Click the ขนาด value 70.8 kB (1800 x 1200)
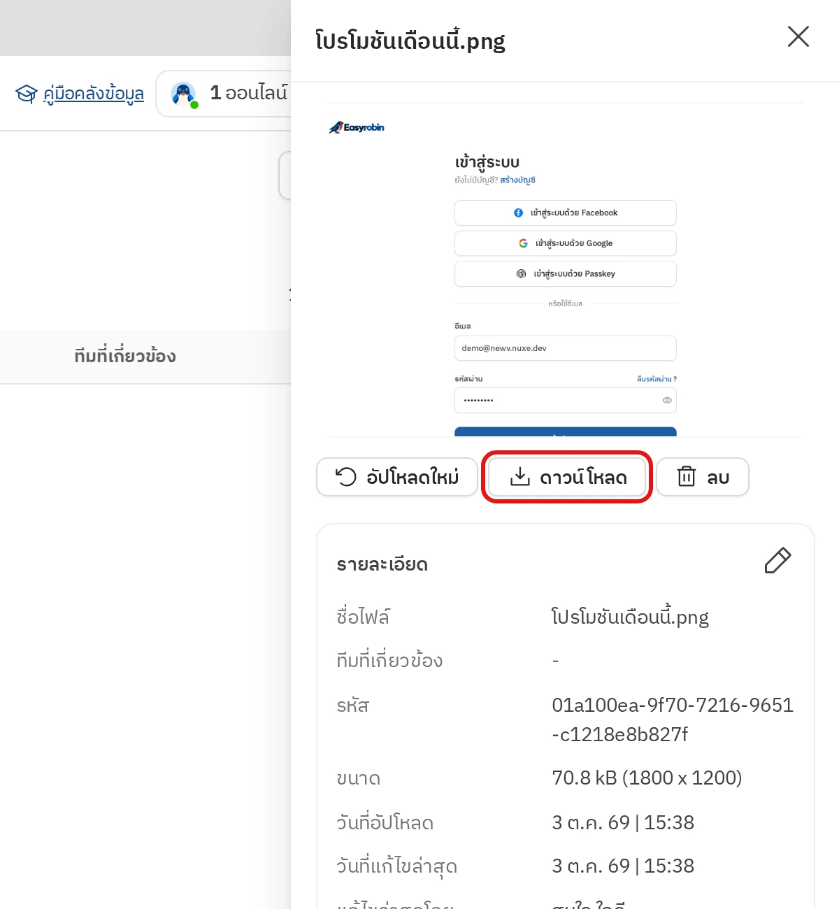Screen dimensions: 839x909 (647, 778)
